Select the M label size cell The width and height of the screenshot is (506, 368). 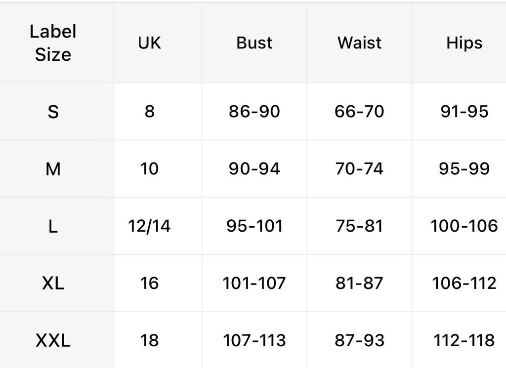[x=53, y=169]
